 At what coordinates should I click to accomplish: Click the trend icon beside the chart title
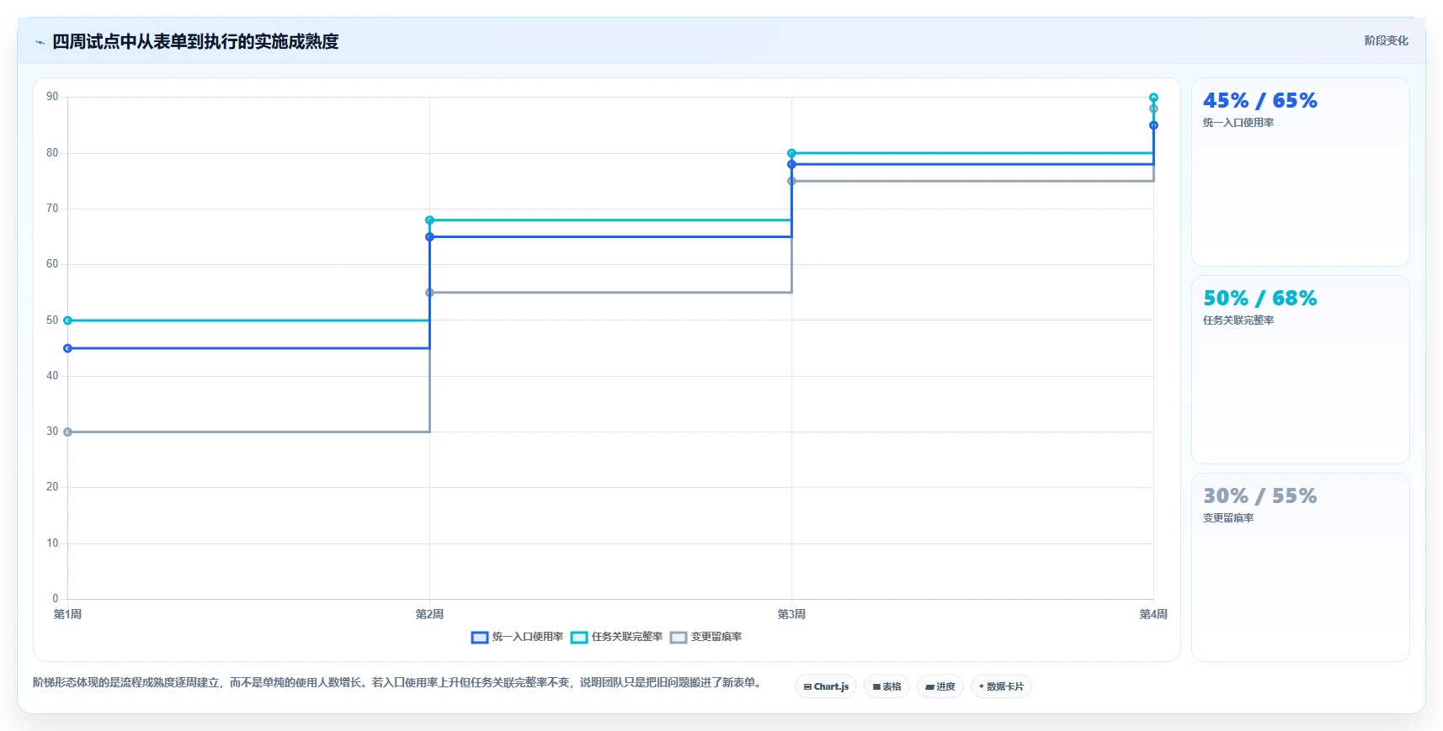coord(40,42)
